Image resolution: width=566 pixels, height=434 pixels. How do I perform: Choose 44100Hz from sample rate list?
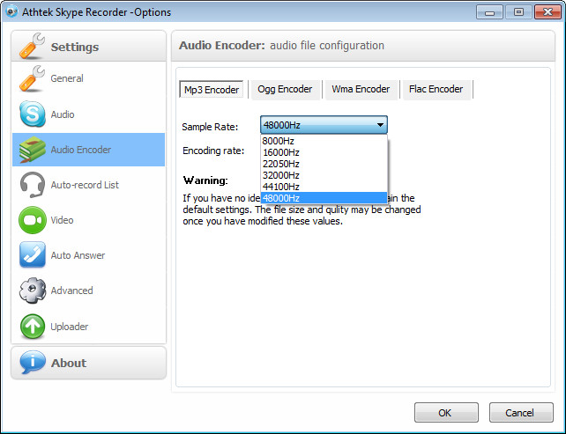(x=324, y=187)
